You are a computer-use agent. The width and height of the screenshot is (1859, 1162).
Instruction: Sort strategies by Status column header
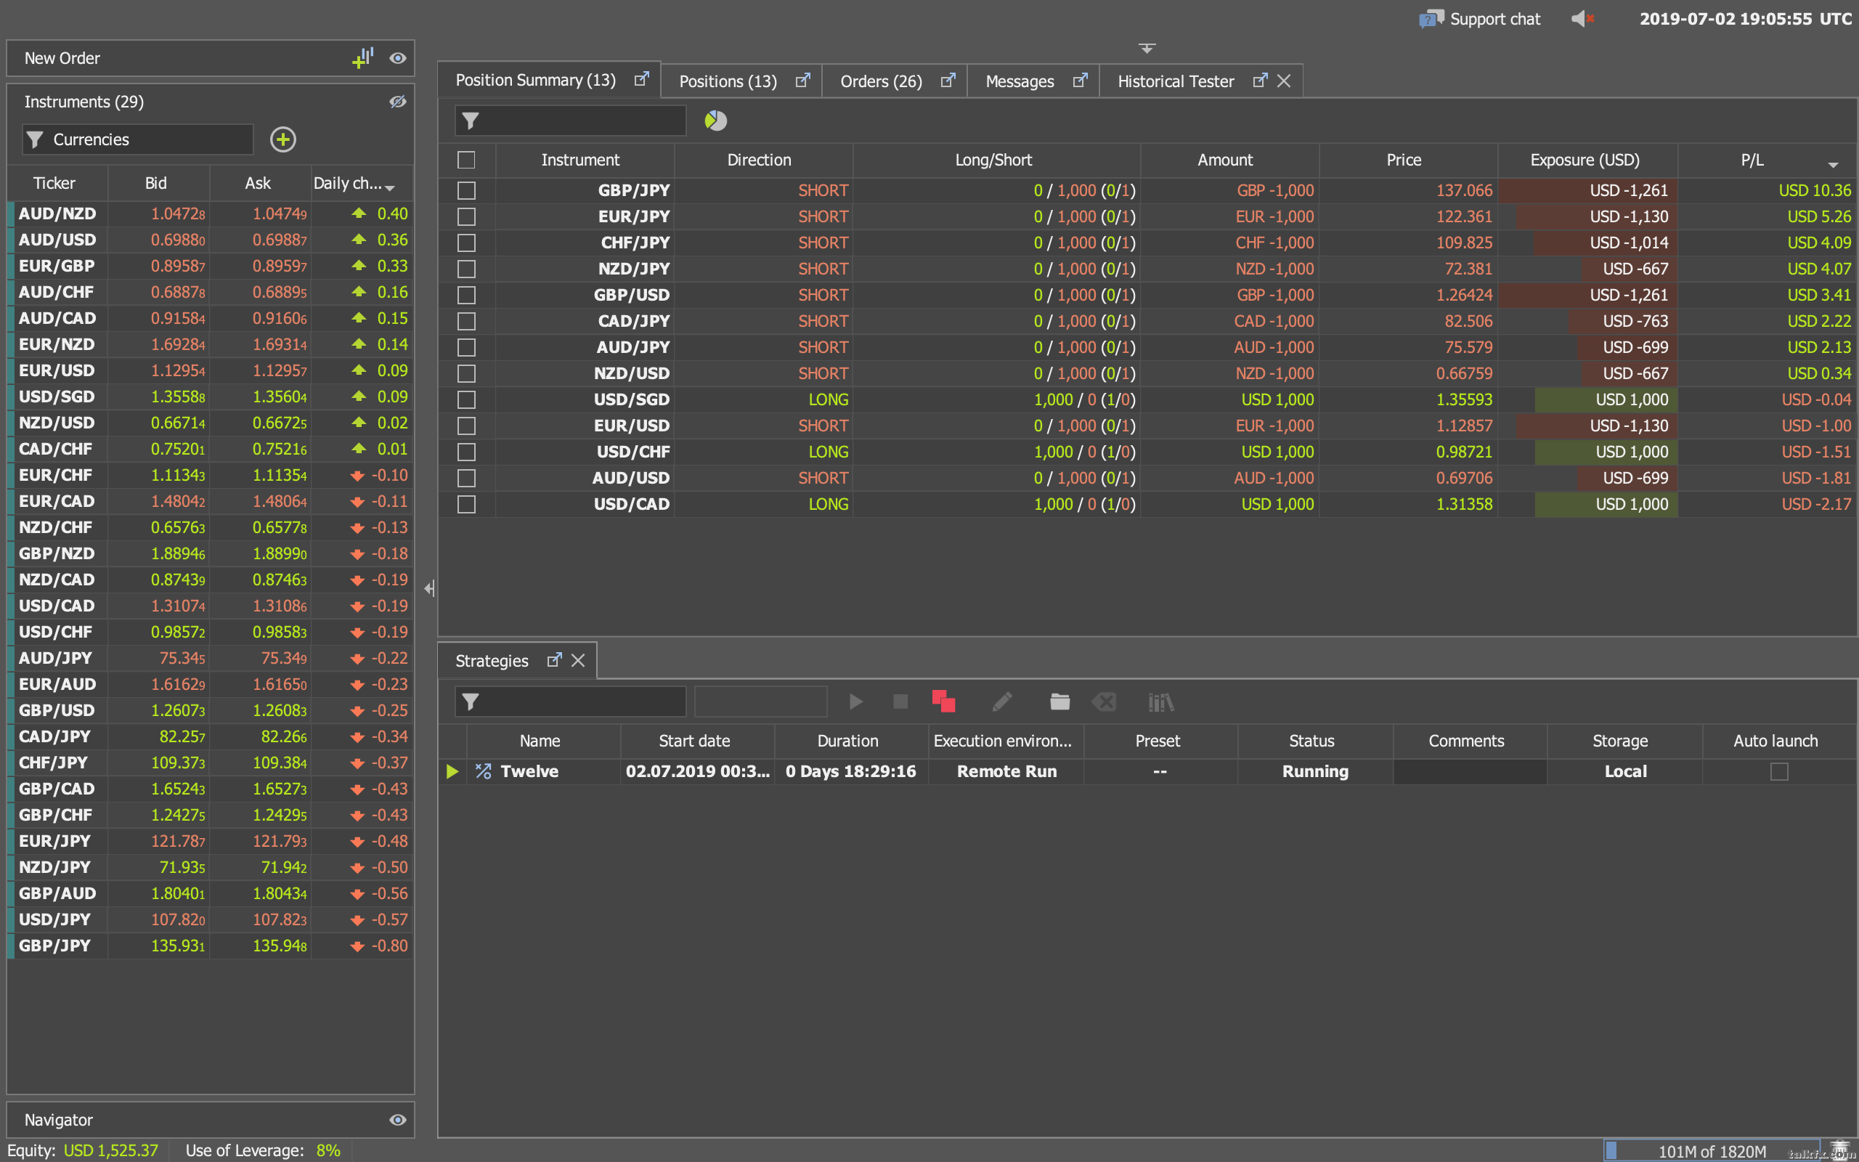coord(1314,741)
